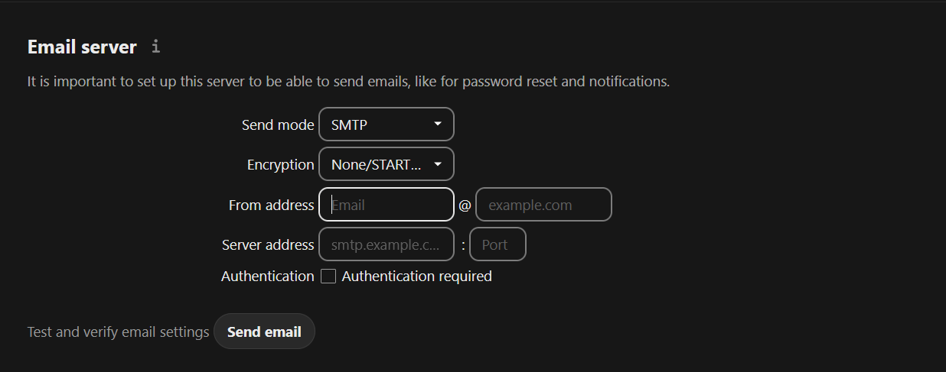Click the caret arrow in Encryption selector
Screen dimensions: 946x372
[438, 164]
